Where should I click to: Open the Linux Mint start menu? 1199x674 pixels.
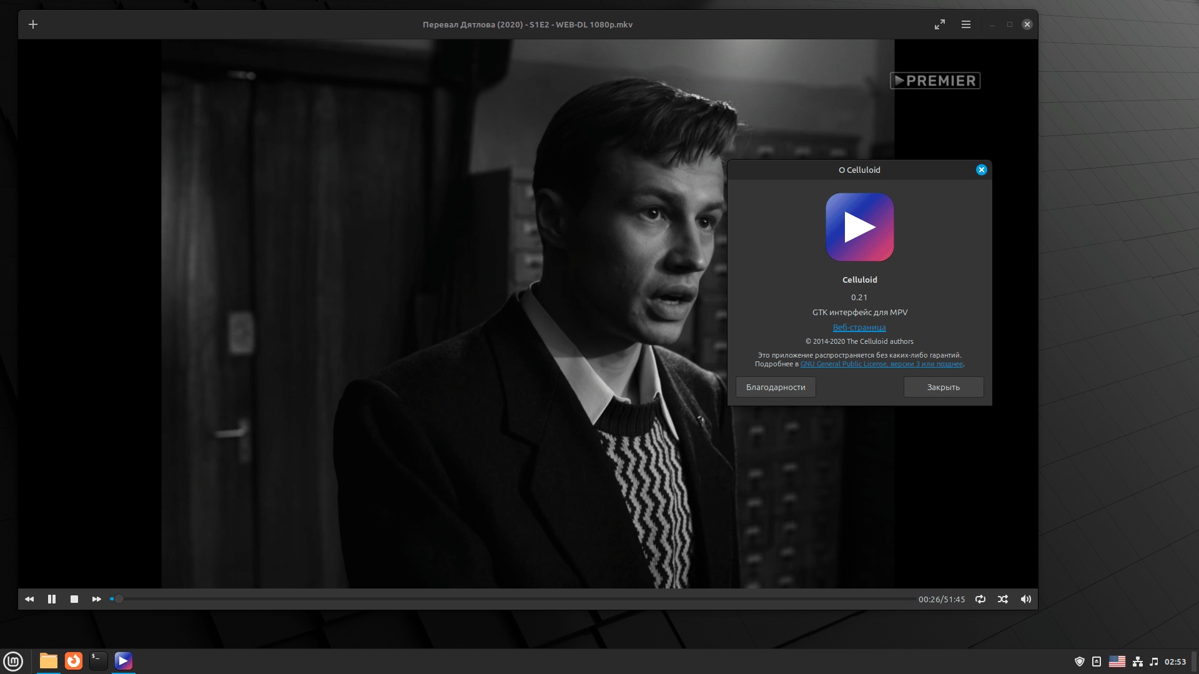[x=13, y=661]
